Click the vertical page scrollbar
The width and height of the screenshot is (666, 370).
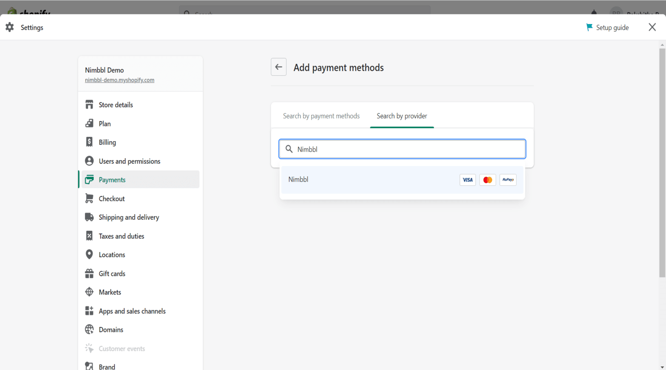pos(662,162)
